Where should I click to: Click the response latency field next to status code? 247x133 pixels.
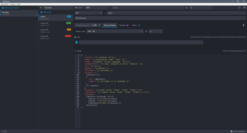(x=156, y=31)
